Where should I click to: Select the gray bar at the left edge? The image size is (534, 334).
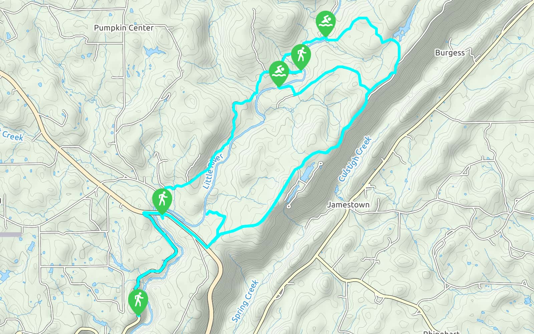tap(11, 234)
